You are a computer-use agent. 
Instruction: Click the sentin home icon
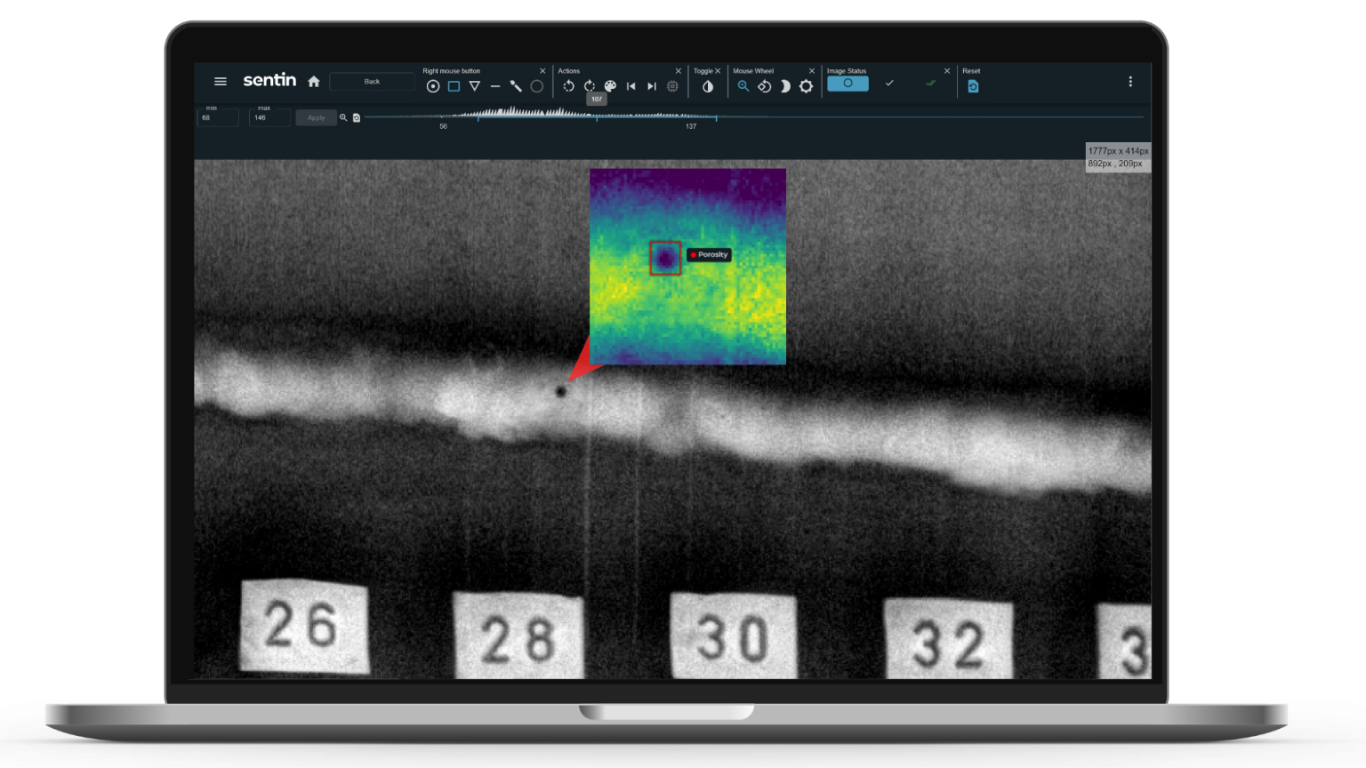[313, 82]
